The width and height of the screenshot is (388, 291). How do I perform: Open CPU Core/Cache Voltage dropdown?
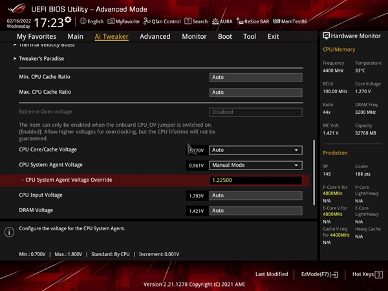[255, 150]
